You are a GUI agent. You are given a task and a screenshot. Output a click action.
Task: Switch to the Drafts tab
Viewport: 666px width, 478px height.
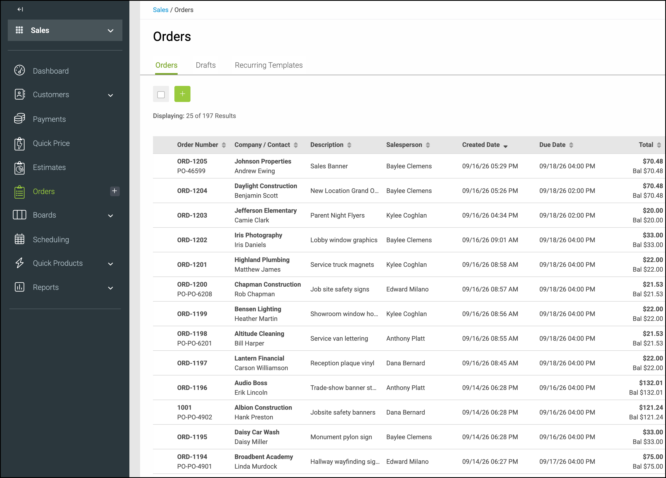[205, 65]
